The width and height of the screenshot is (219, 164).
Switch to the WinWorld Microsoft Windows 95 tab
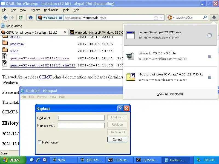pos(96,32)
